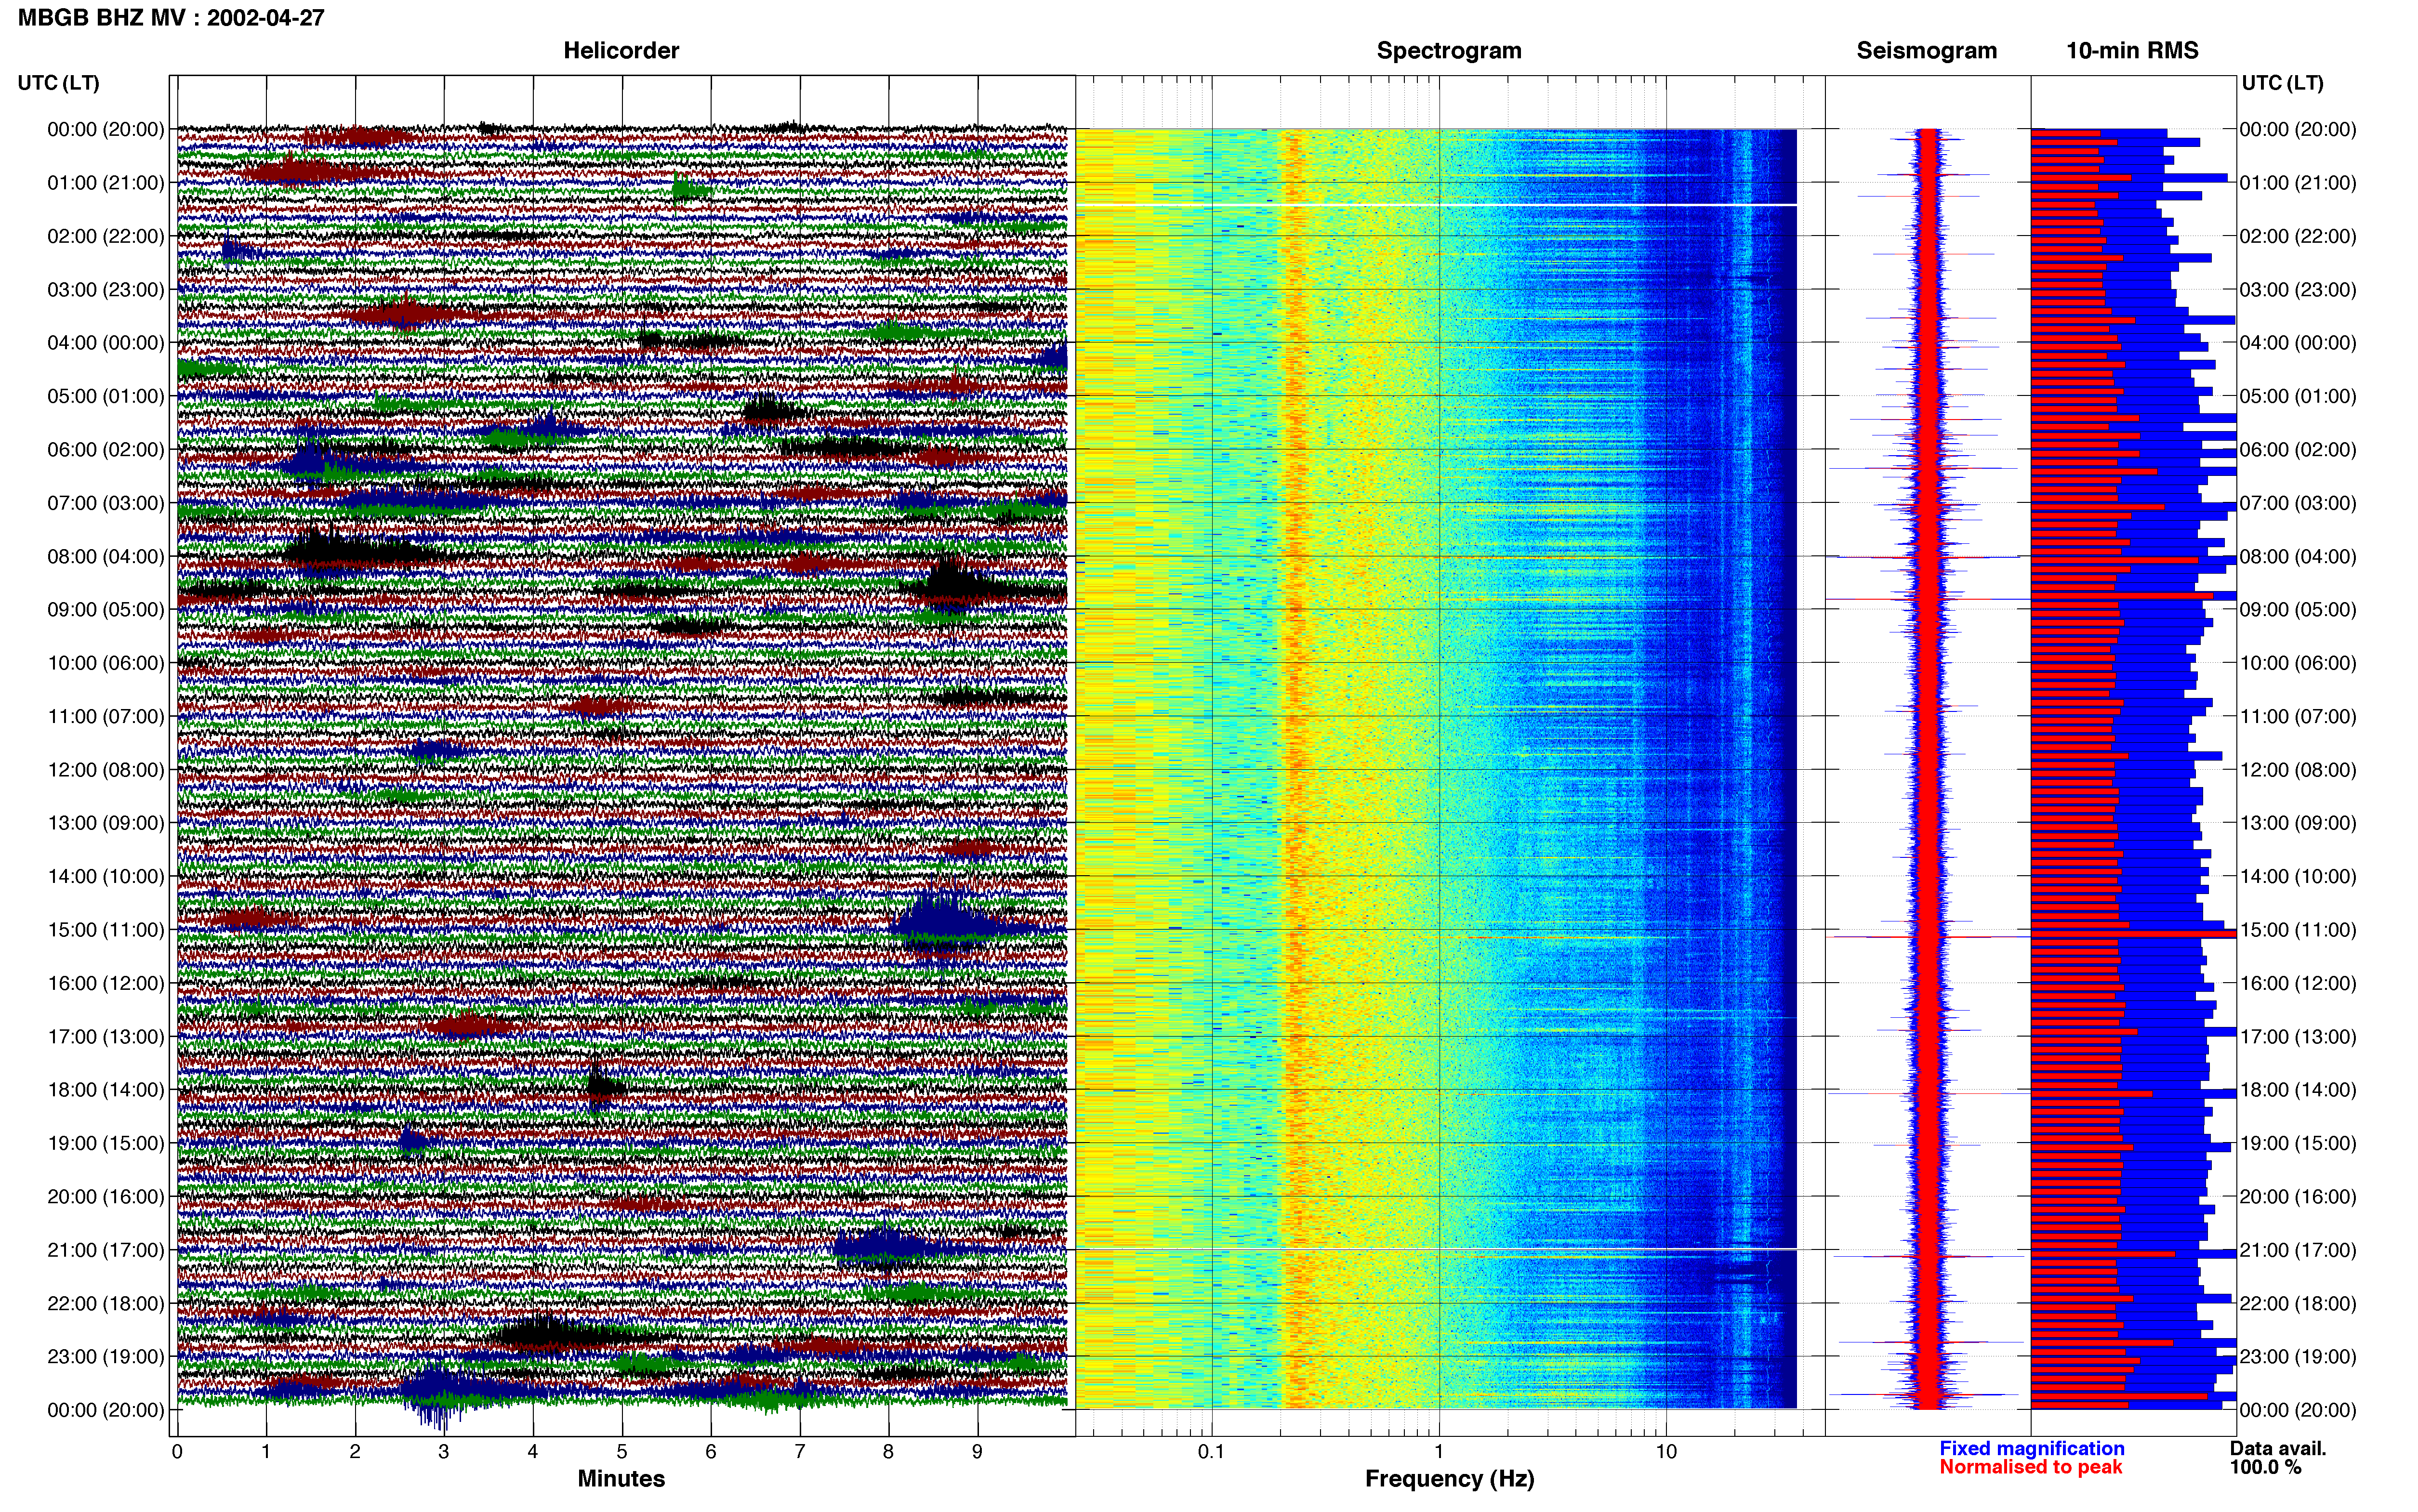Select the '100.0 %' data availability value
This screenshot has width=2418, height=1512.
2265,1467
